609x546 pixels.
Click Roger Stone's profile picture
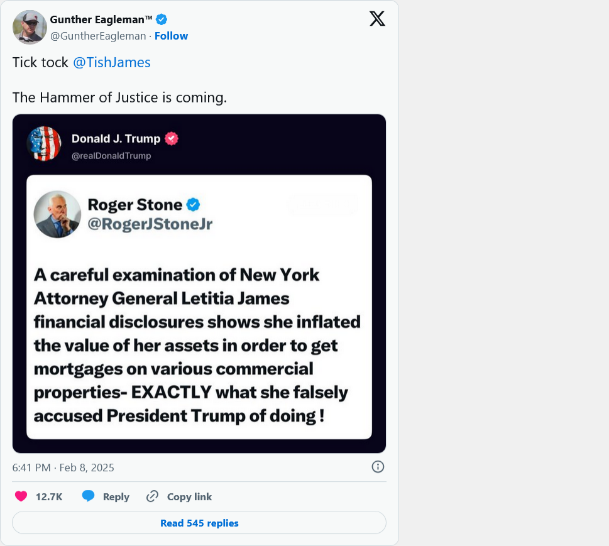click(x=57, y=214)
